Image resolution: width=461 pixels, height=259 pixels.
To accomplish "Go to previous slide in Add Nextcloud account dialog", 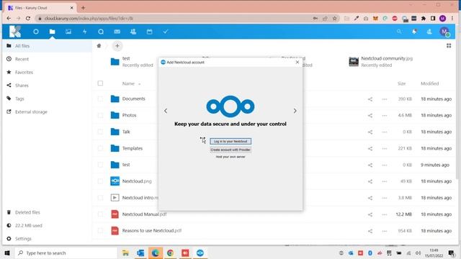I will click(x=166, y=111).
